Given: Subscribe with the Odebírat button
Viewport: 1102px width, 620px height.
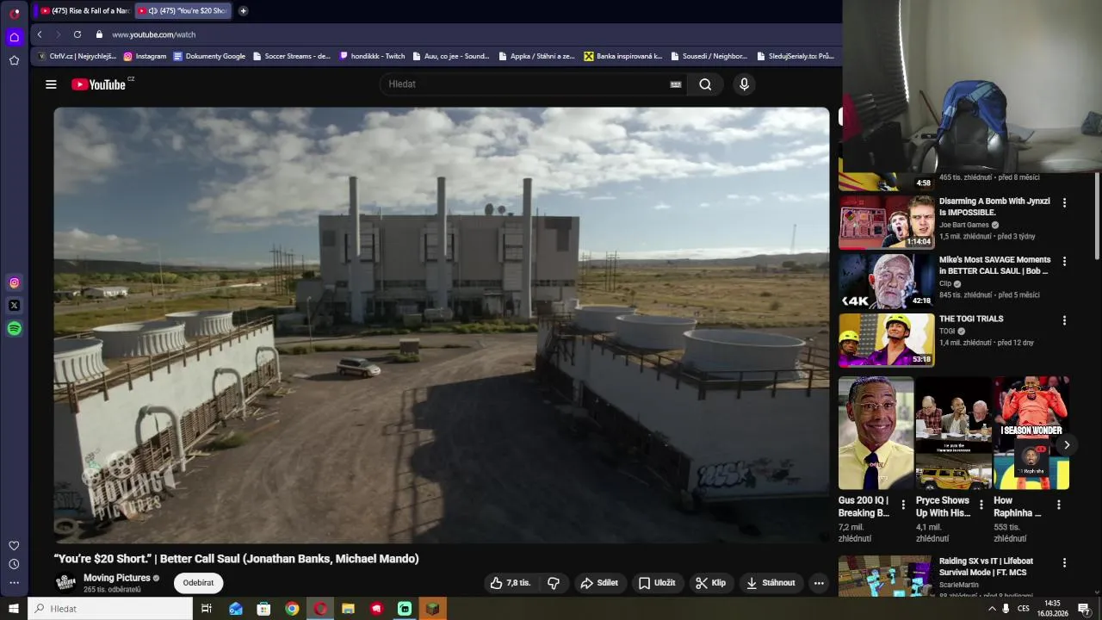Looking at the screenshot, I should 198,583.
